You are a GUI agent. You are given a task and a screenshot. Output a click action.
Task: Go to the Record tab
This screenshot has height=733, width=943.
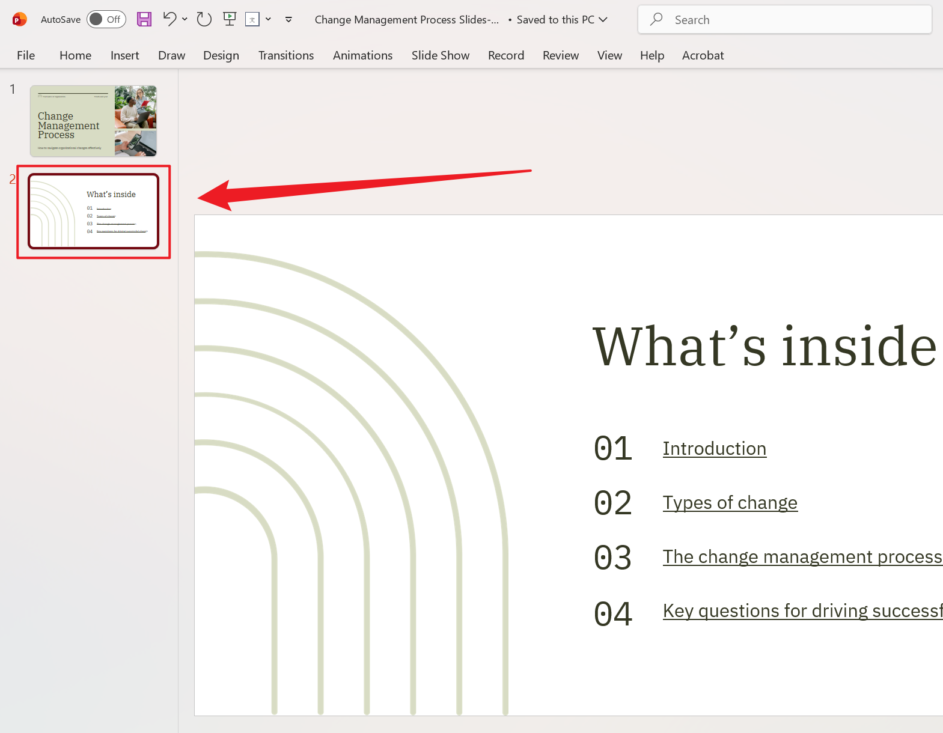506,55
